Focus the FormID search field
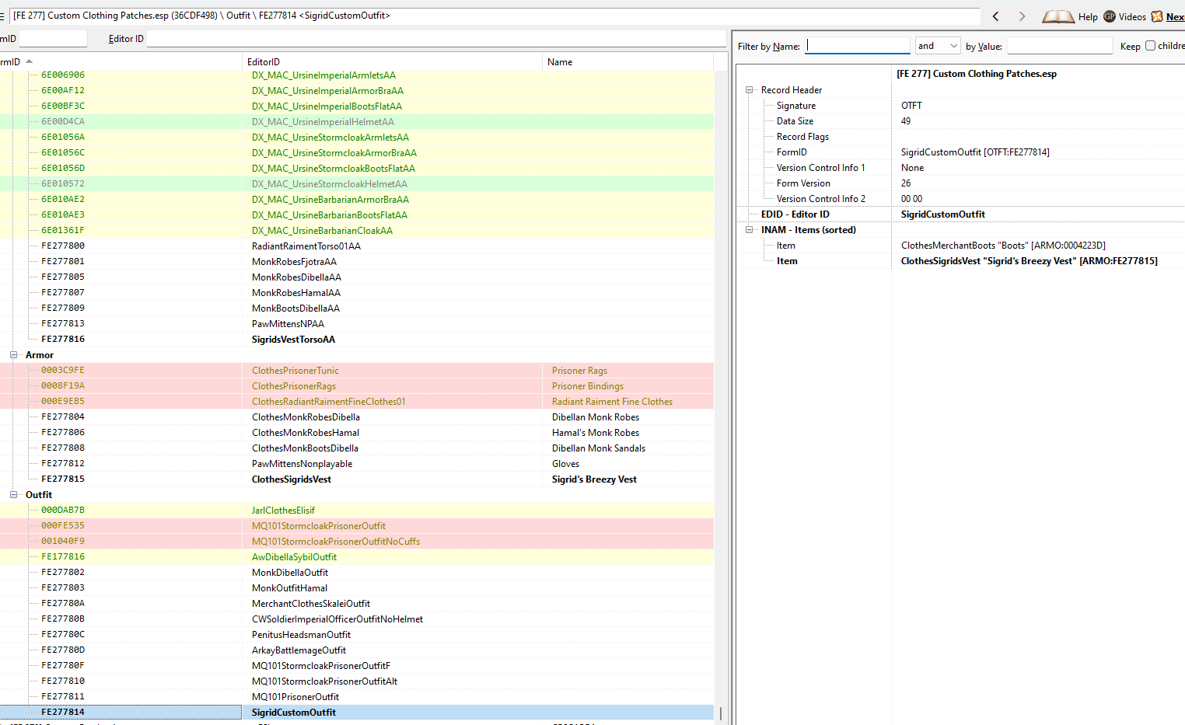Viewport: 1185px width, 725px height. (x=52, y=38)
